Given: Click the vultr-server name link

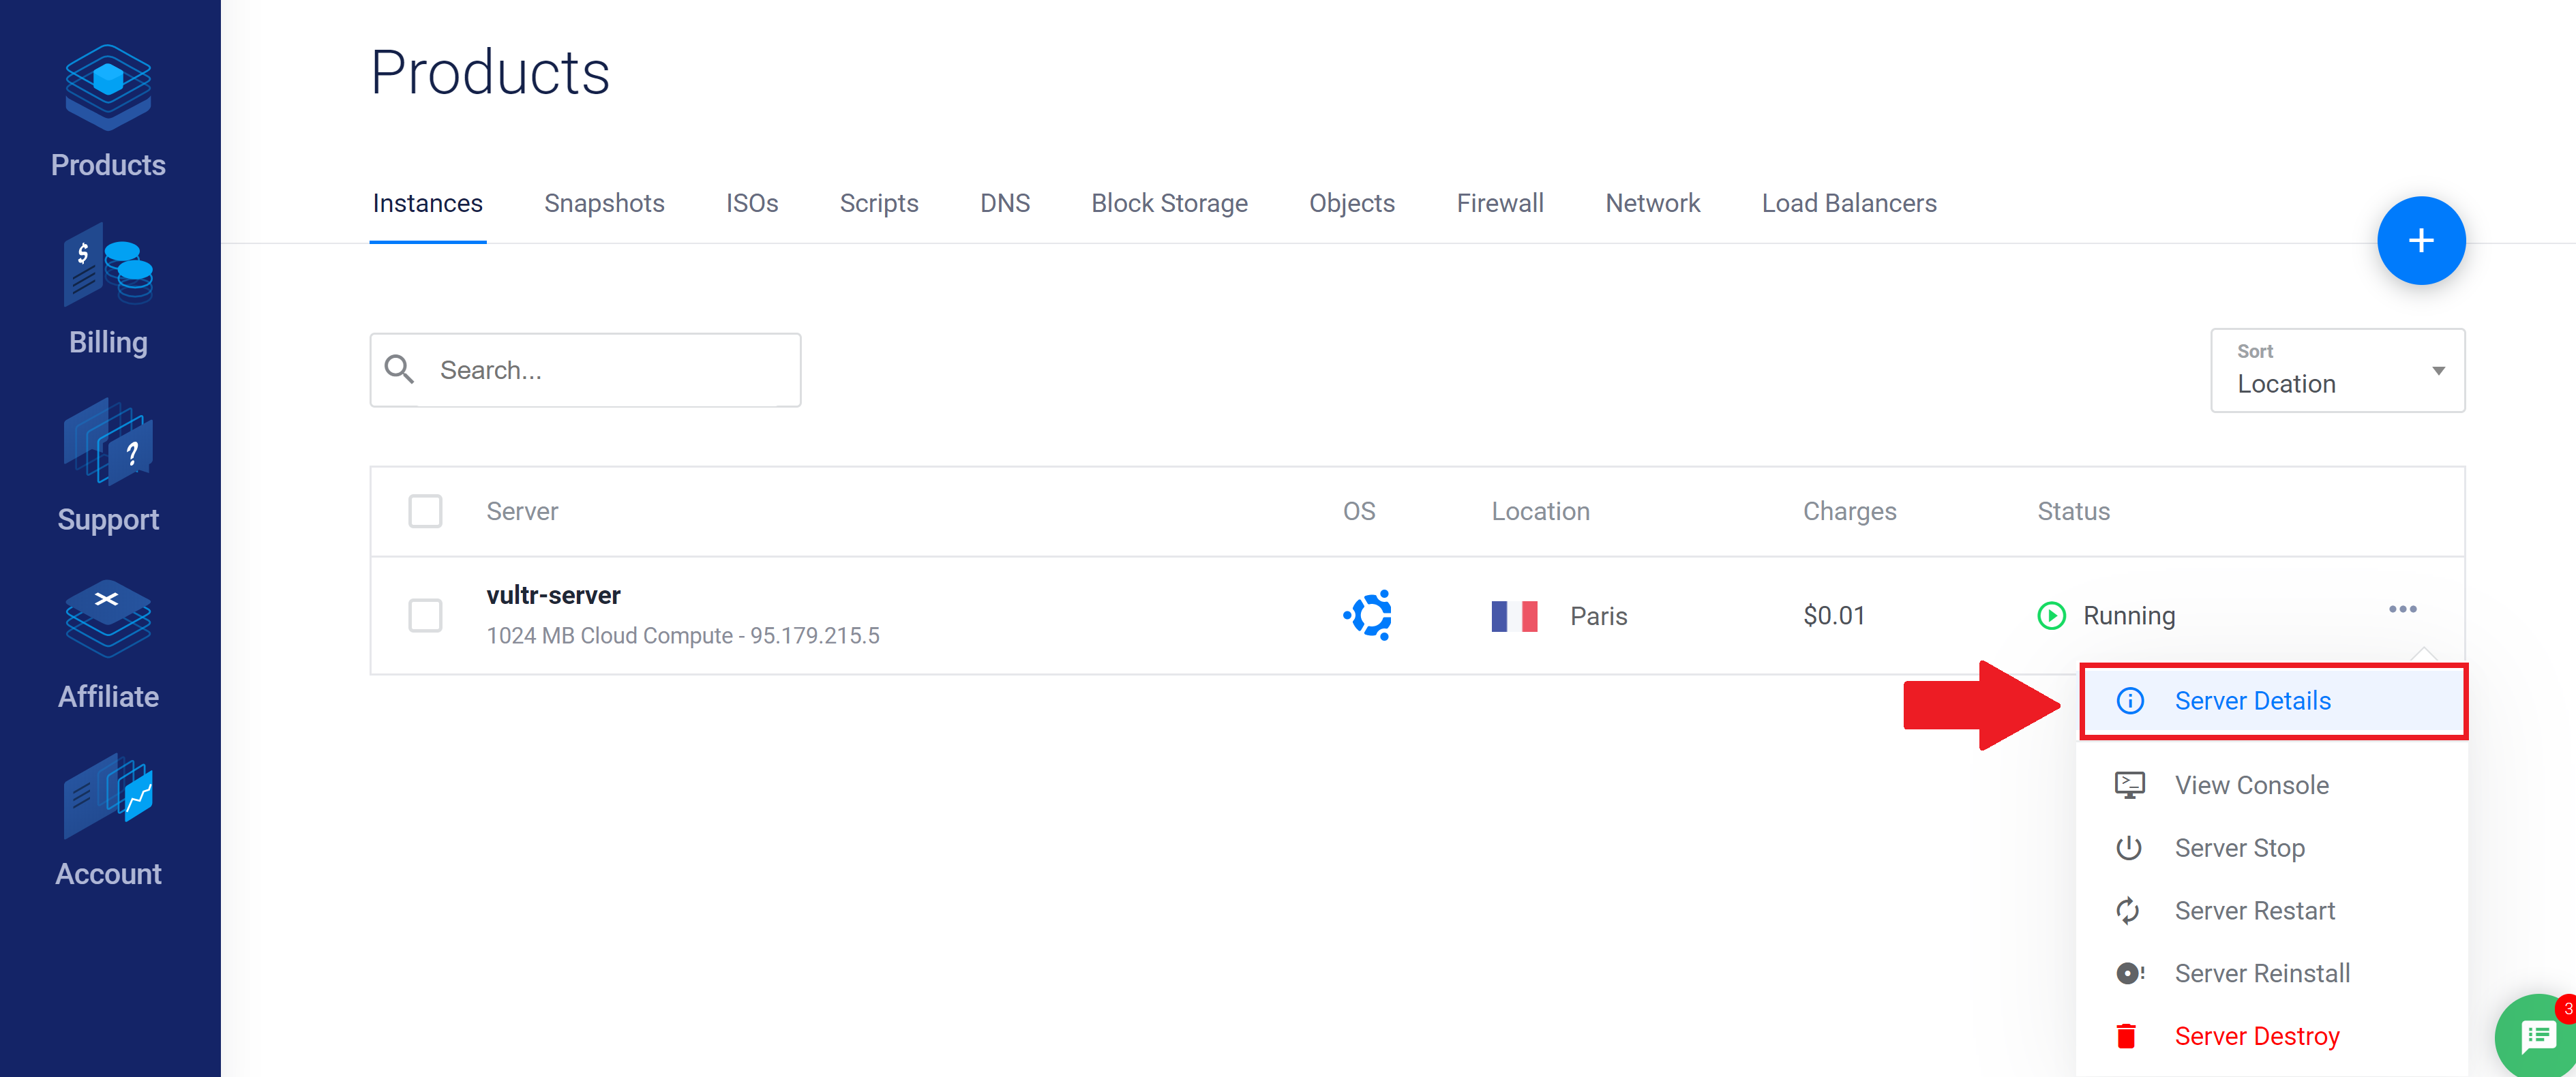Looking at the screenshot, I should 553,595.
